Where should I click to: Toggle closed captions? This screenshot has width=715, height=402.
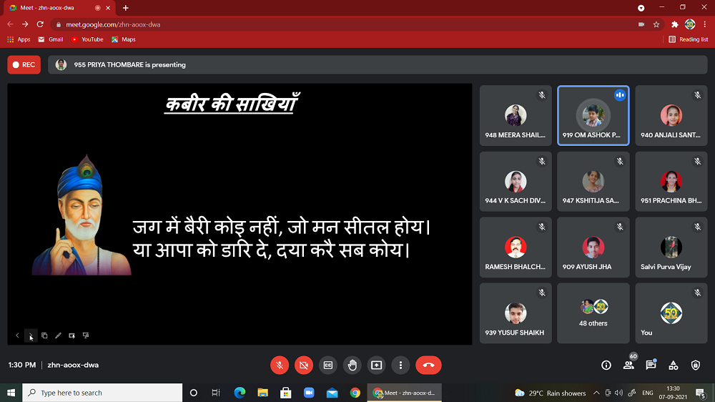[327, 365]
